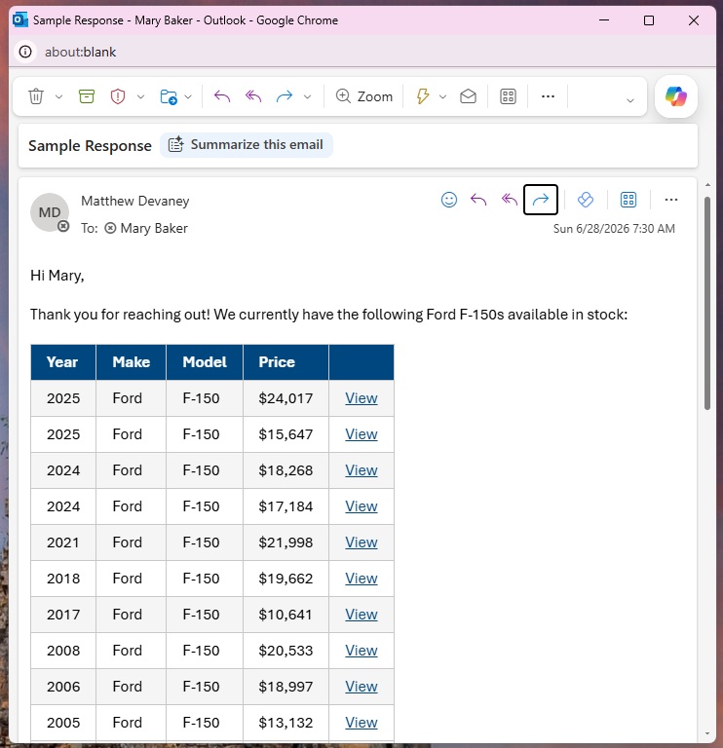The width and height of the screenshot is (723, 748).
Task: Open View link for 2021 F-150
Action: [x=361, y=542]
